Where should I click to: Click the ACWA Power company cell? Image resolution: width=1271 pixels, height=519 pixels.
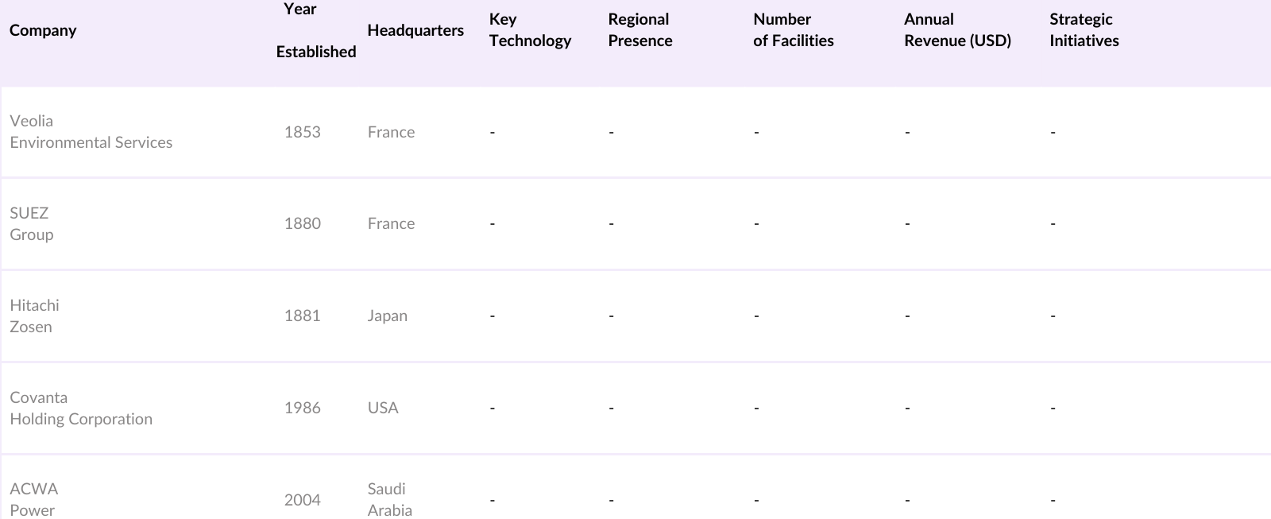(33, 500)
